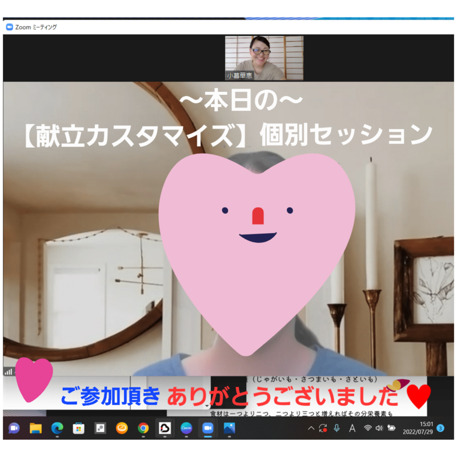This screenshot has width=457, height=457.
Task: Click the battery status tray icon
Action: (391, 428)
